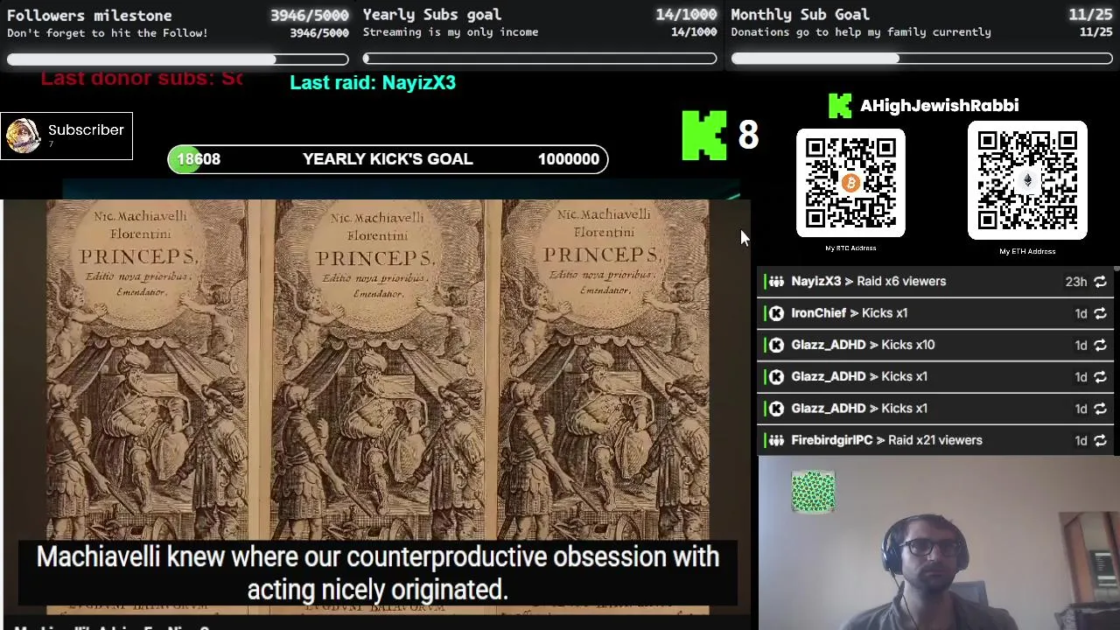1120x630 pixels.
Task: Click the Machiavelli Princeps video frame
Action: tap(377, 407)
